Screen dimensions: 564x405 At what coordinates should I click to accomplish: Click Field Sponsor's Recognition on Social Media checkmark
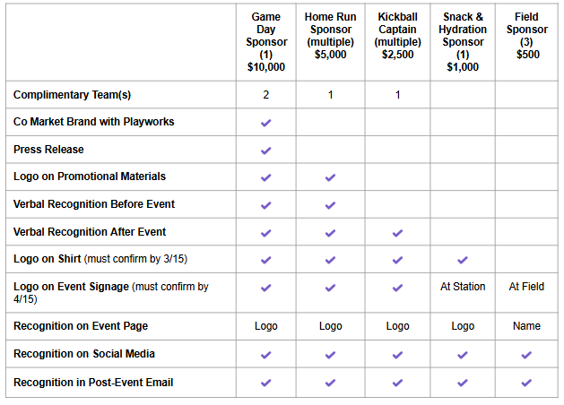(526, 355)
